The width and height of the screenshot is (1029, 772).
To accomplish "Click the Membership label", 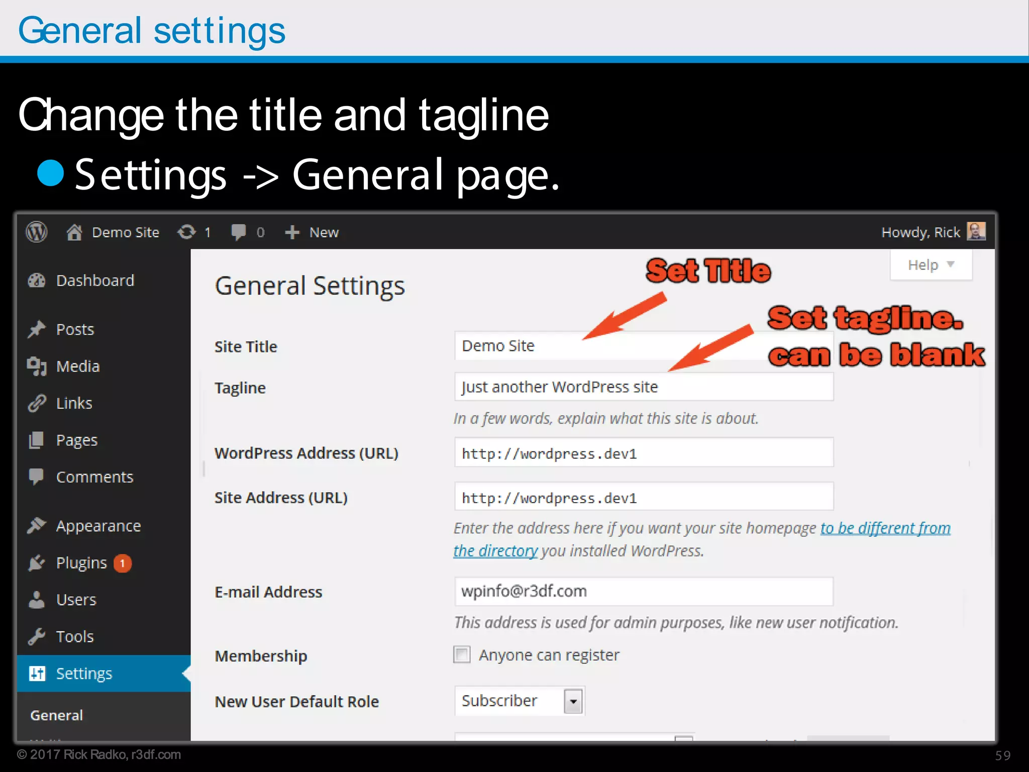I will click(261, 656).
